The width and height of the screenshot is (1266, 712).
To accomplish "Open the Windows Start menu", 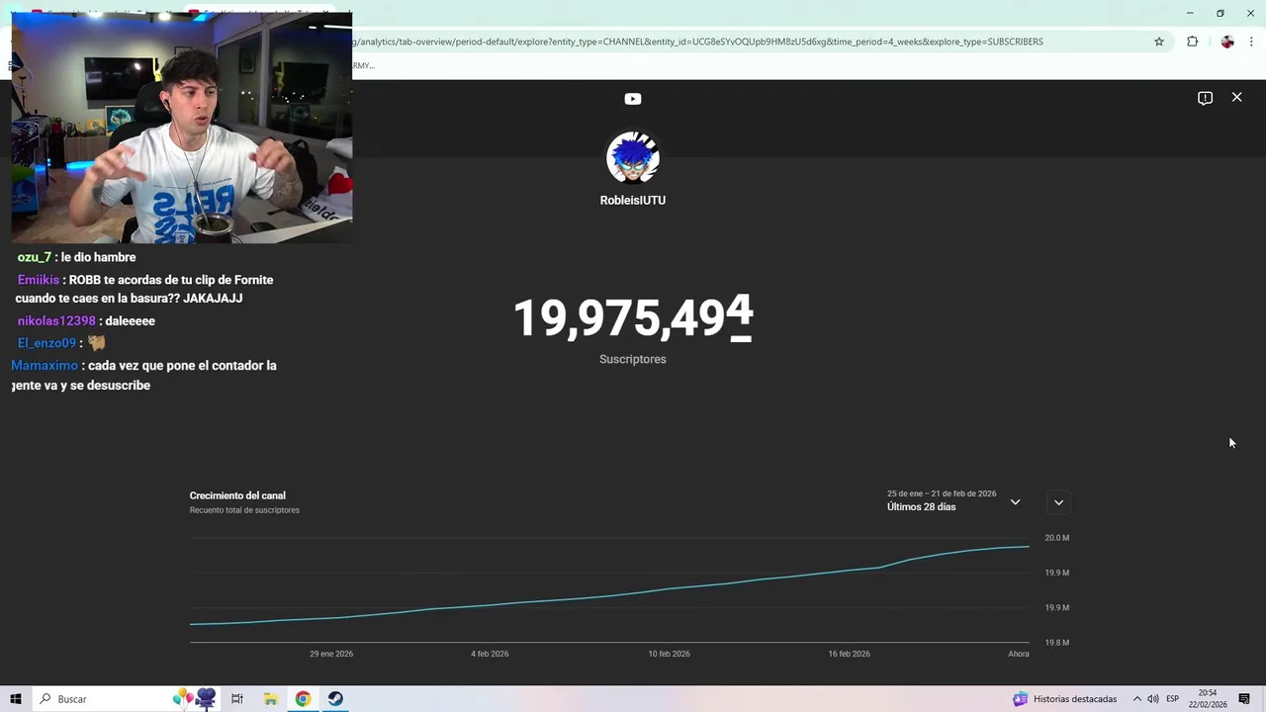I will click(x=16, y=699).
